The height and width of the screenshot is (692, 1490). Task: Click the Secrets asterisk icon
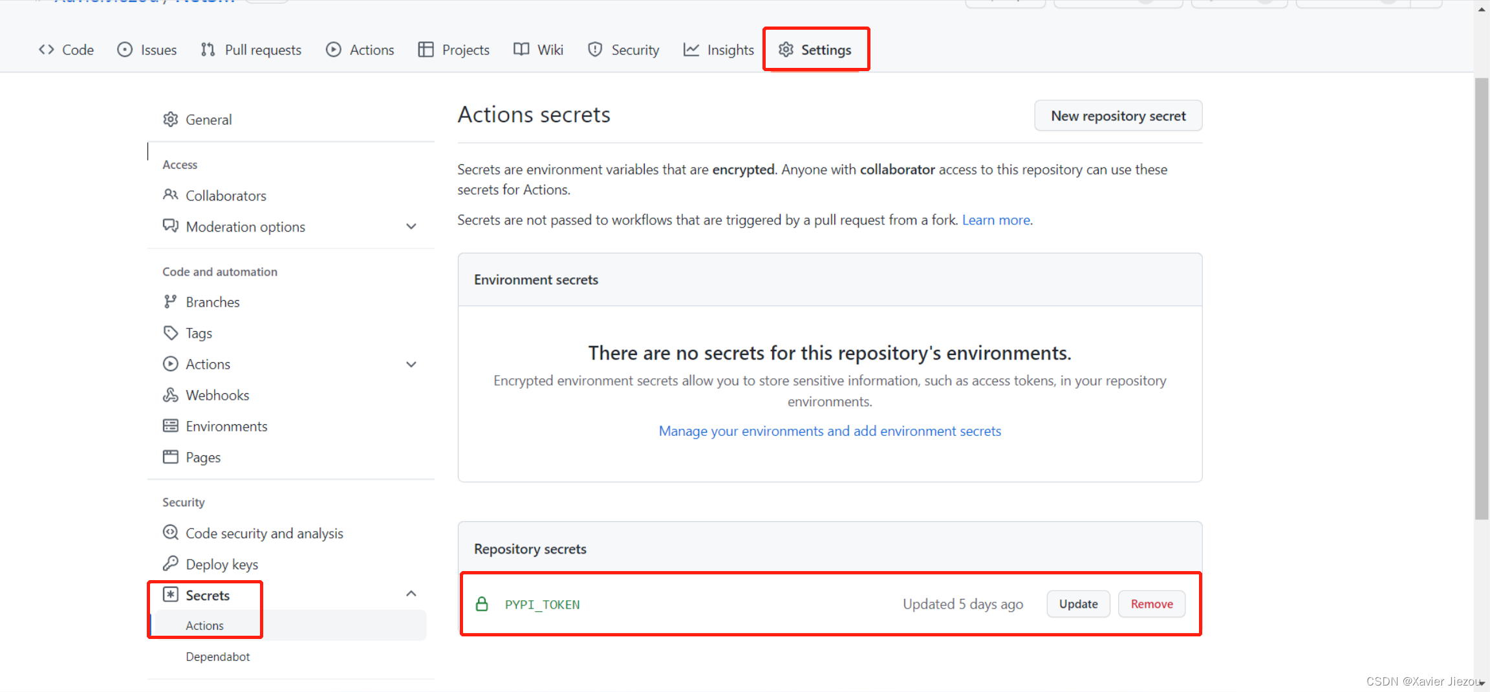(x=170, y=594)
